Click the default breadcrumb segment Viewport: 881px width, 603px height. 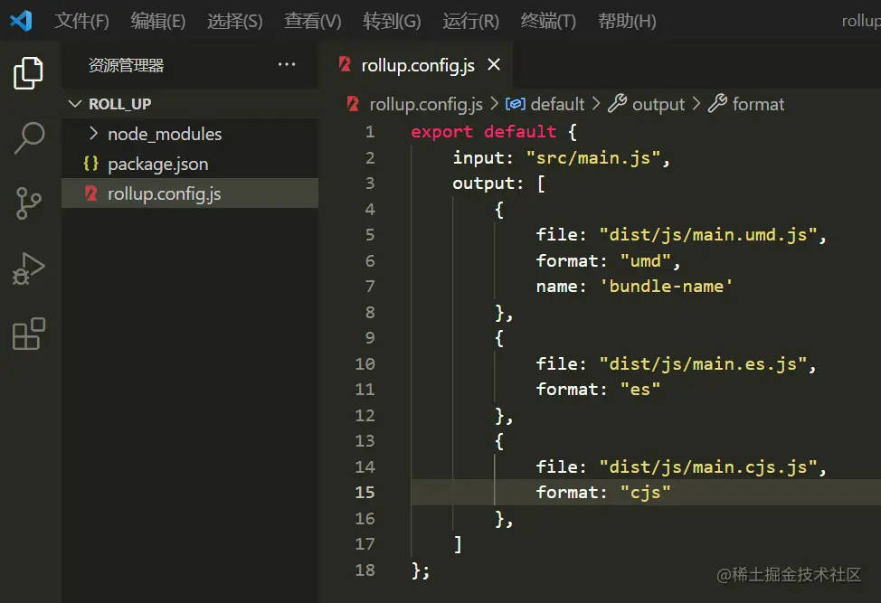(x=557, y=104)
